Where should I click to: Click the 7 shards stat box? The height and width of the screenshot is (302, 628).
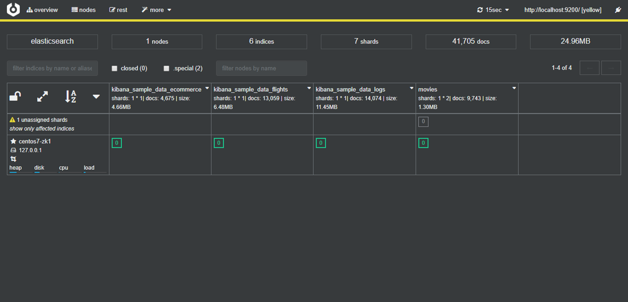[366, 41]
